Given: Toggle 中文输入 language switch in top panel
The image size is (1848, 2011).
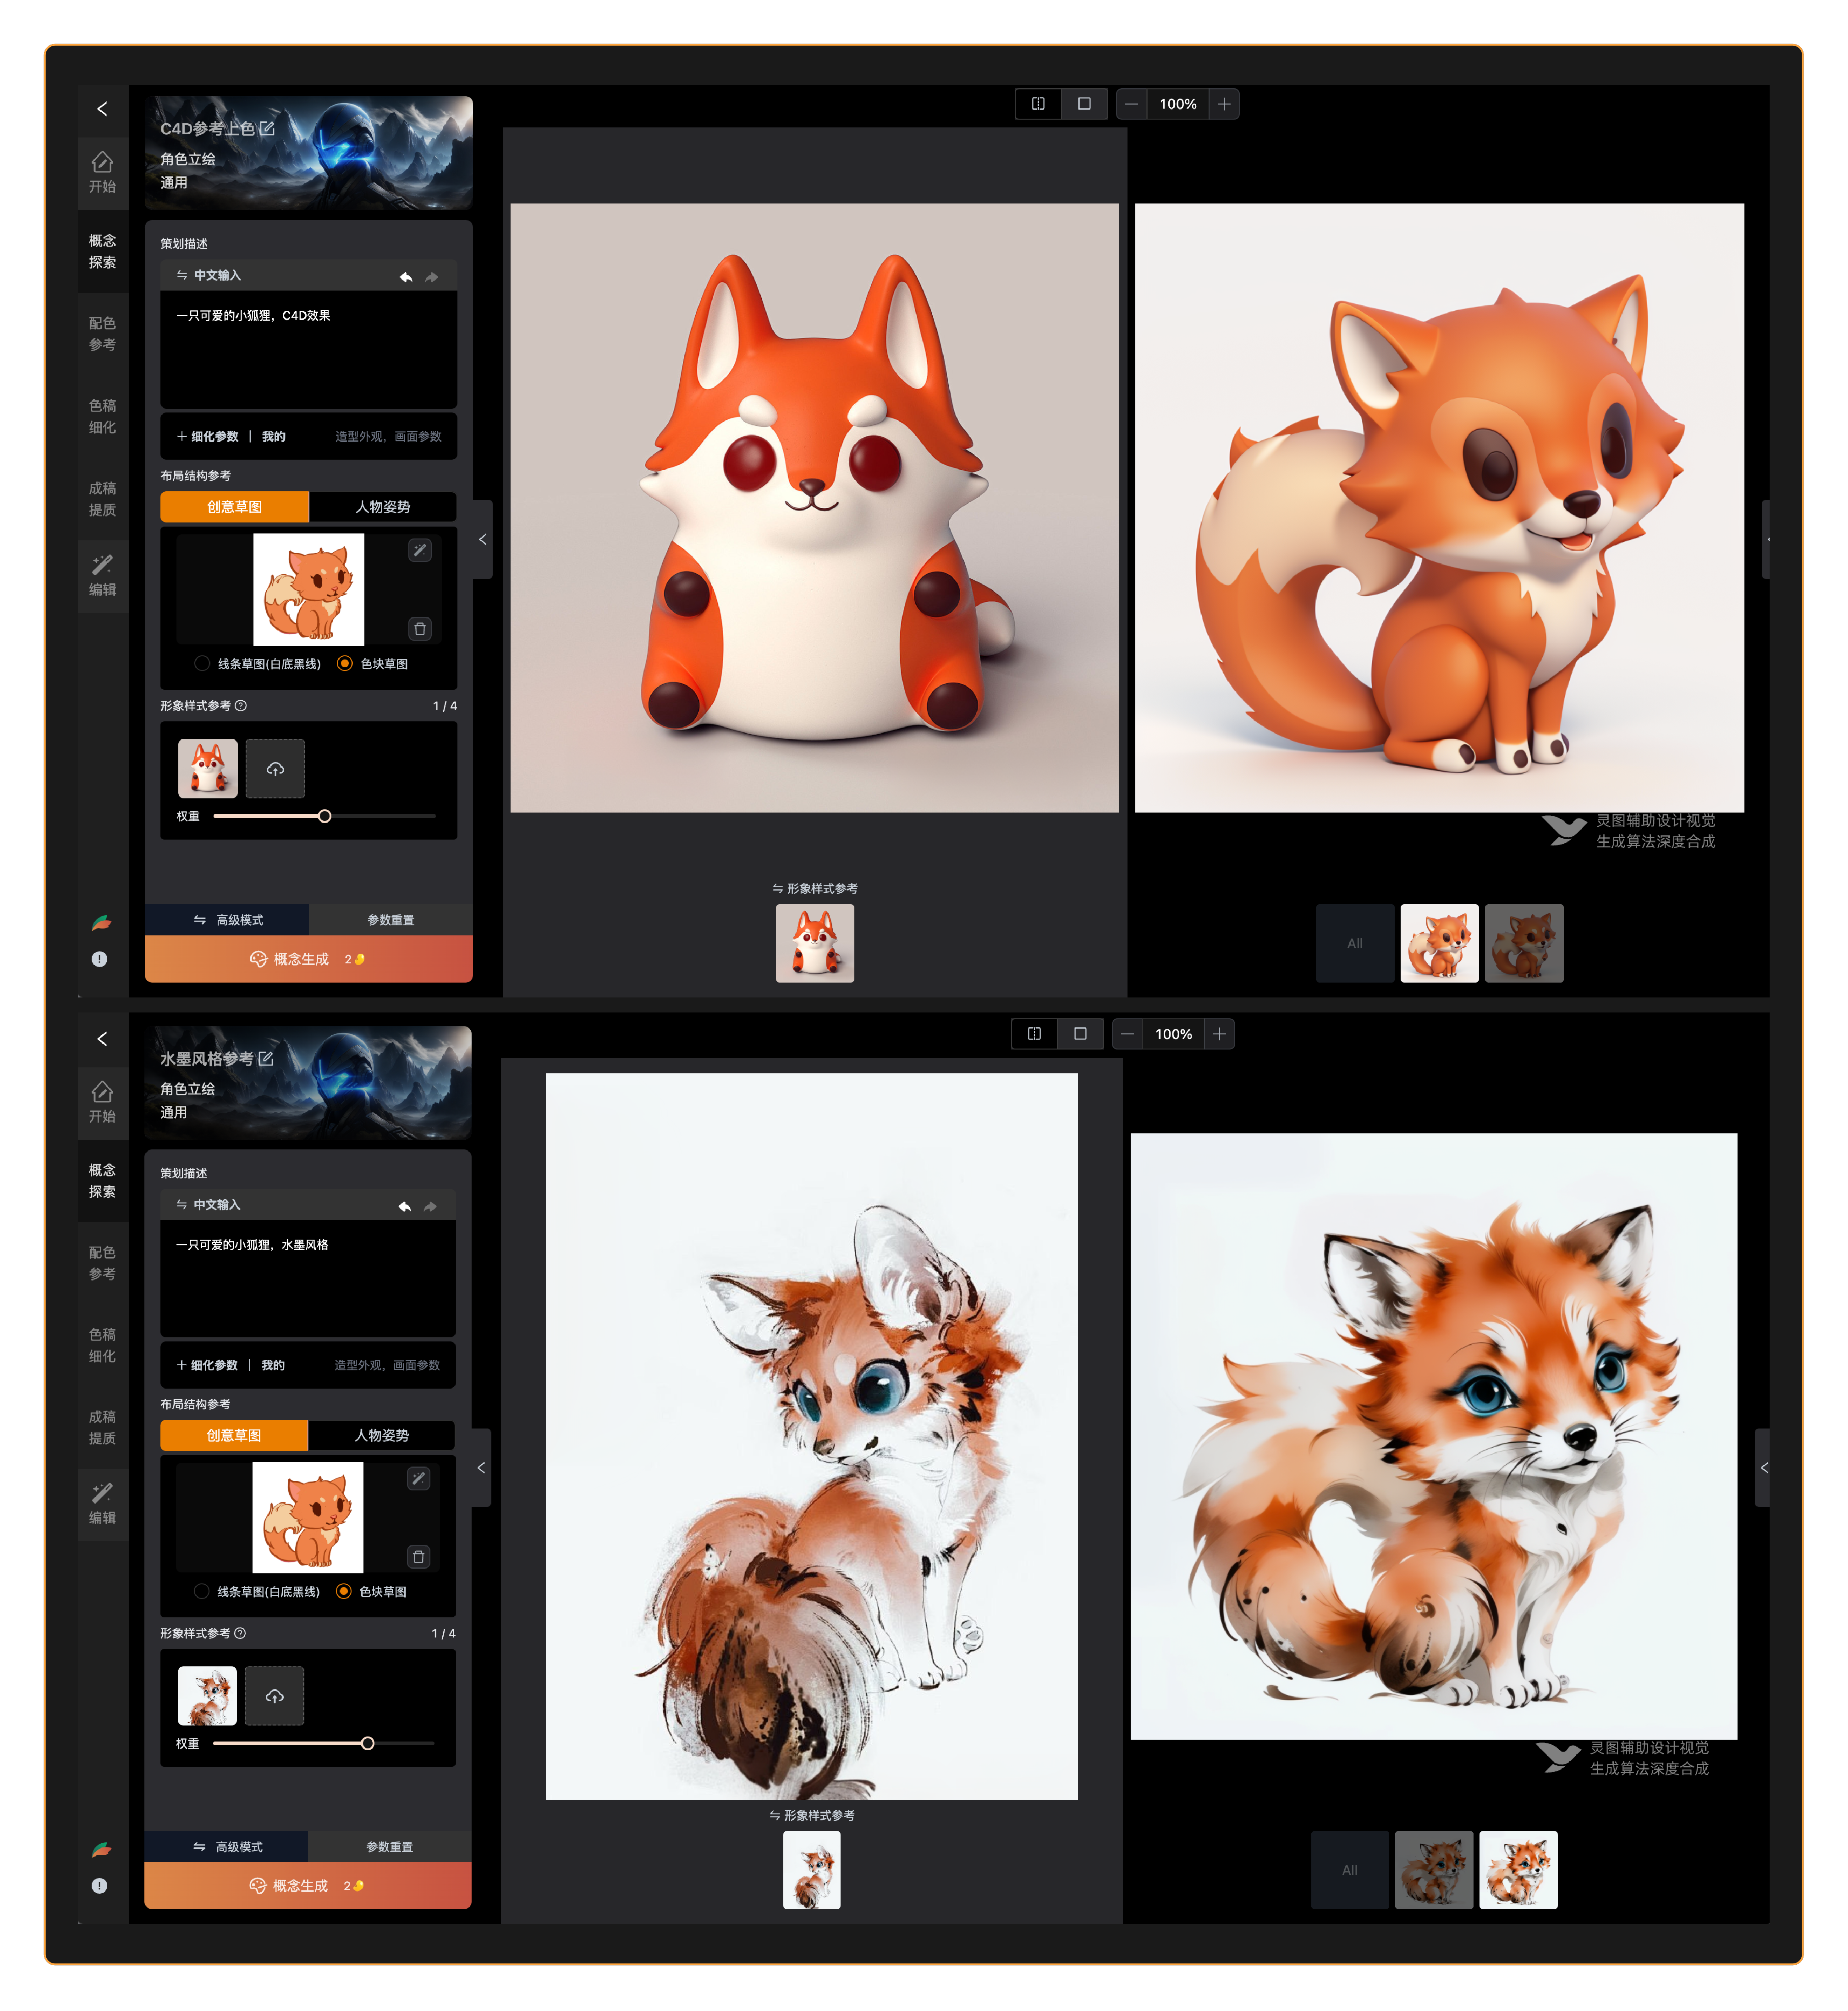Looking at the screenshot, I should [x=209, y=275].
